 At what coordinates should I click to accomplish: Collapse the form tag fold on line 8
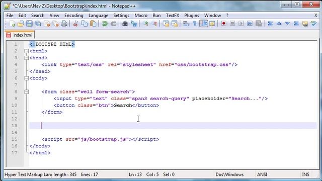[27, 92]
